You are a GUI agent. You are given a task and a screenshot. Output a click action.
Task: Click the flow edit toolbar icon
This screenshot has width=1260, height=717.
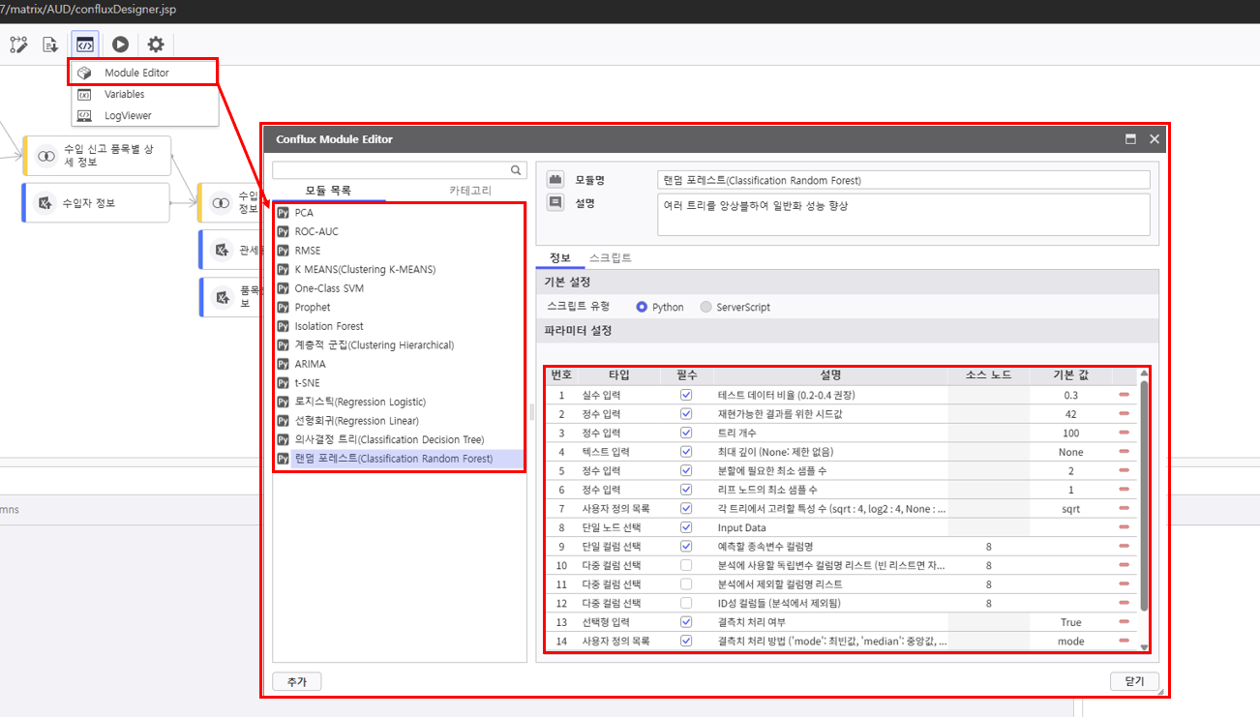pos(18,45)
